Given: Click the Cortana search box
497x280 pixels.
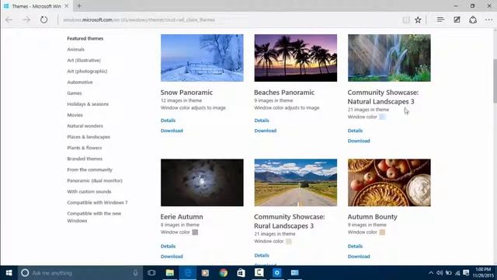Looking at the screenshot, I should click(x=81, y=273).
